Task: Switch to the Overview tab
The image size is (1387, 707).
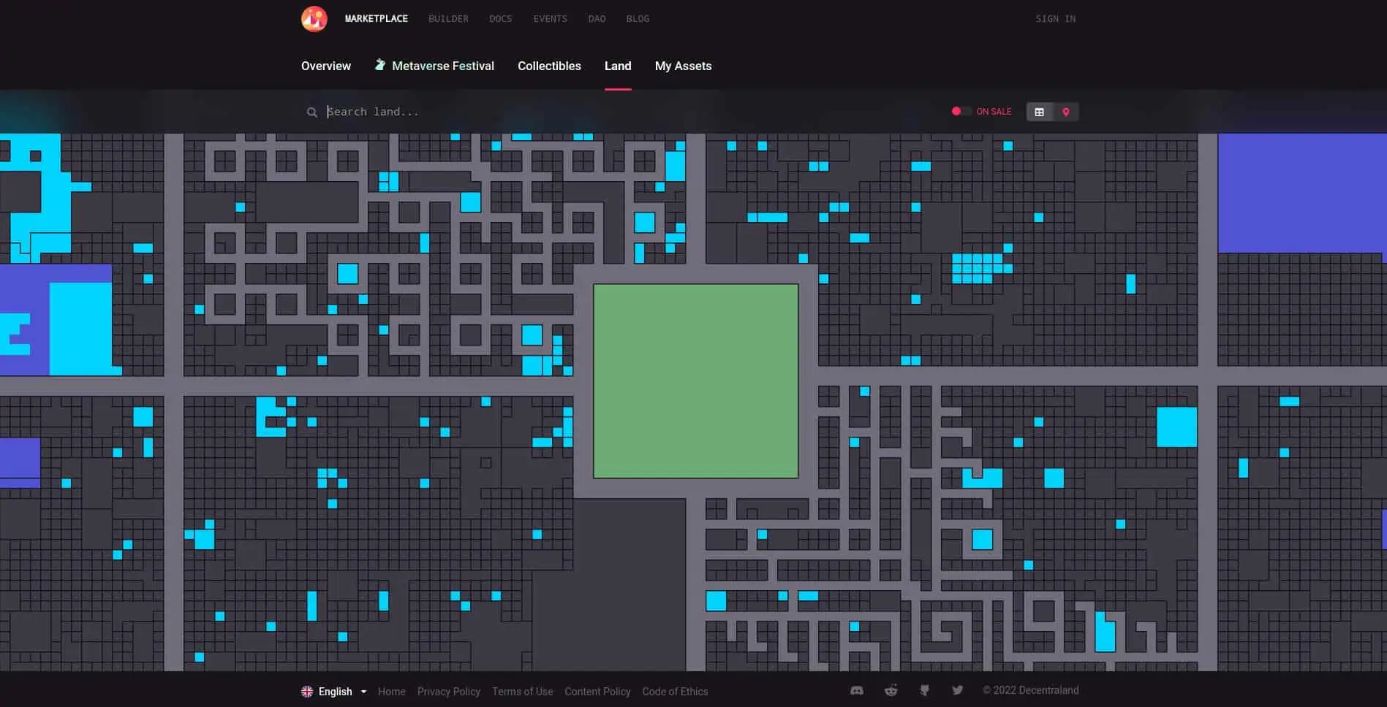Action: [x=326, y=66]
